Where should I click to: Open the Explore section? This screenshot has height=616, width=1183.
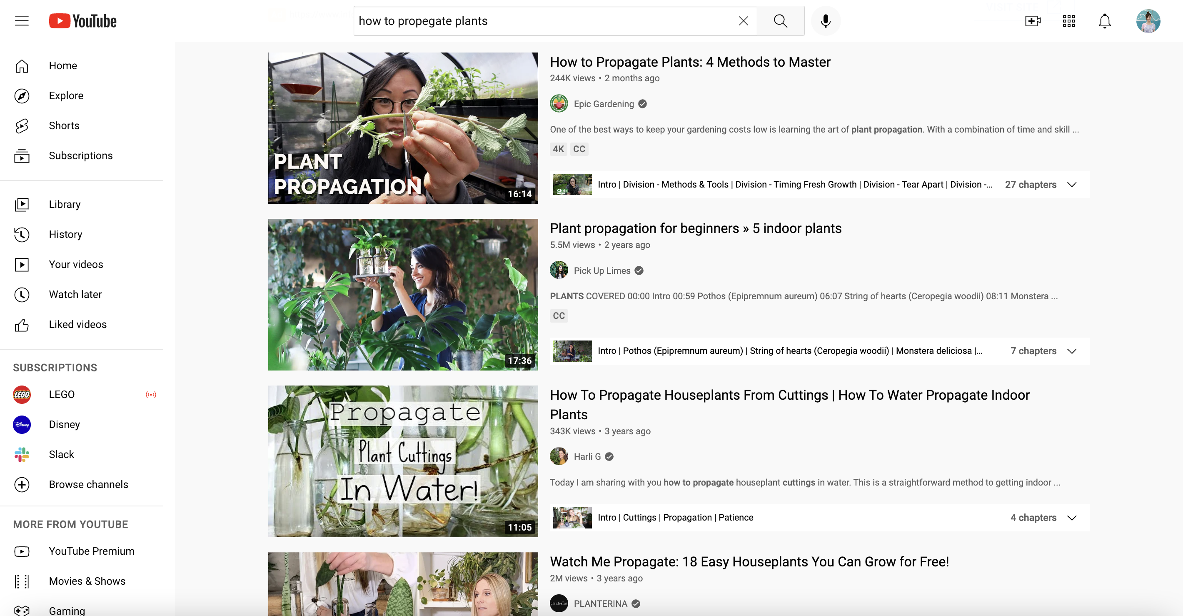click(x=67, y=95)
